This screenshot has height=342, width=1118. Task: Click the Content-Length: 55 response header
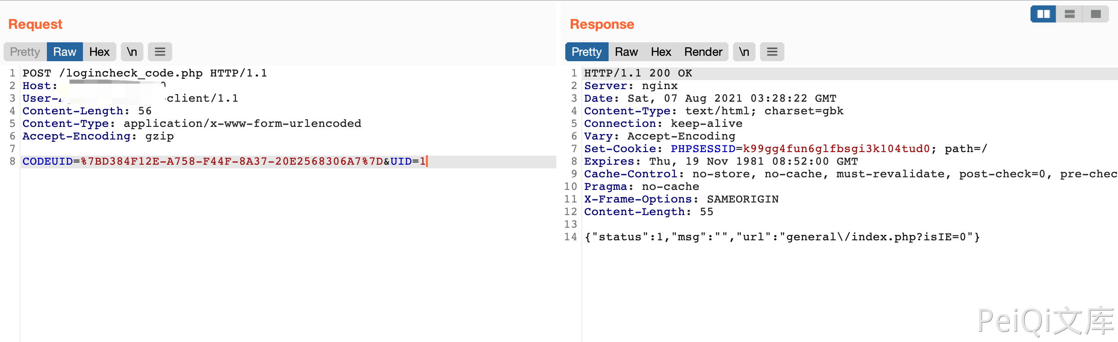pyautogui.click(x=649, y=211)
